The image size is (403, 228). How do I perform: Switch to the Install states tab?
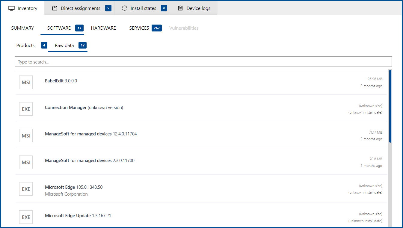(143, 8)
